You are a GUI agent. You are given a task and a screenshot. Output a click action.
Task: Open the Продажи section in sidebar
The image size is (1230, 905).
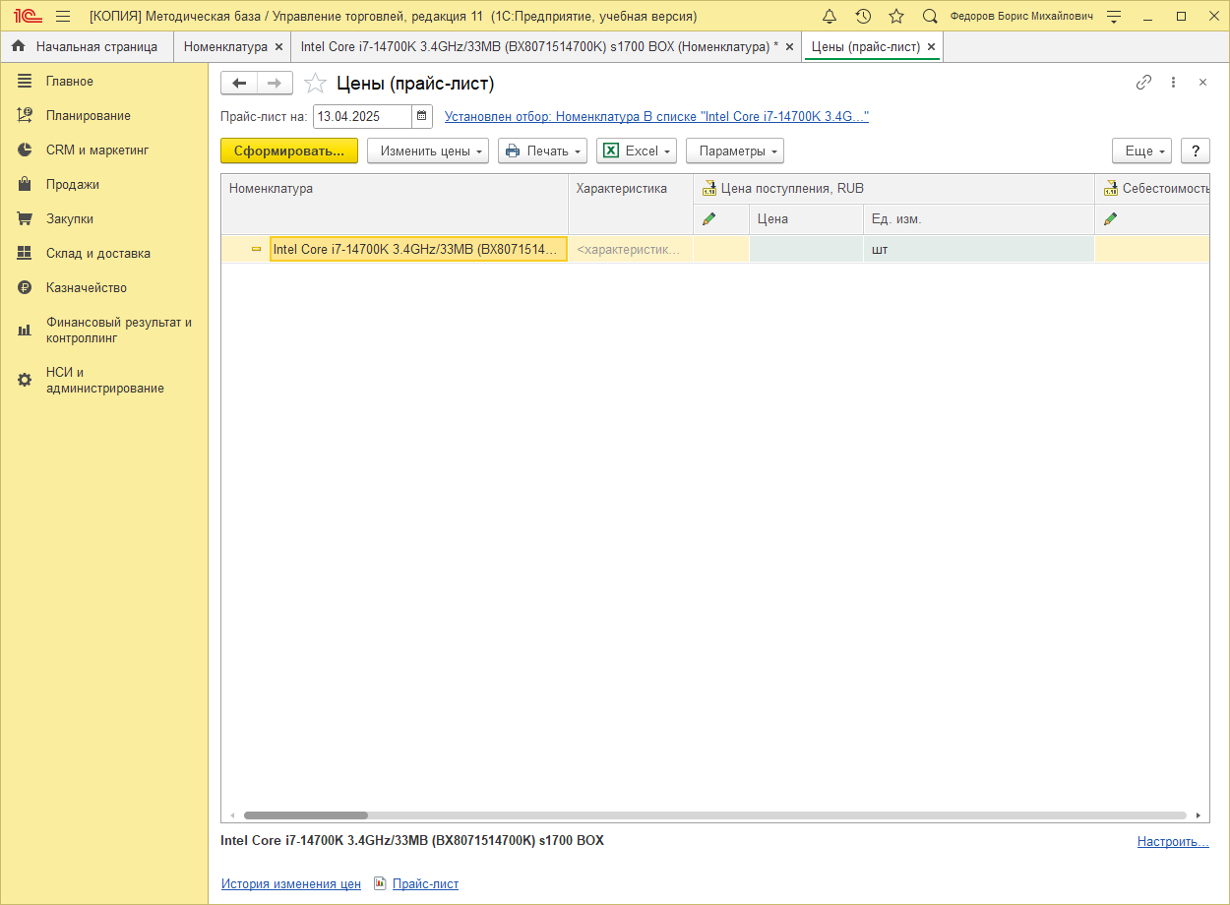click(x=72, y=185)
